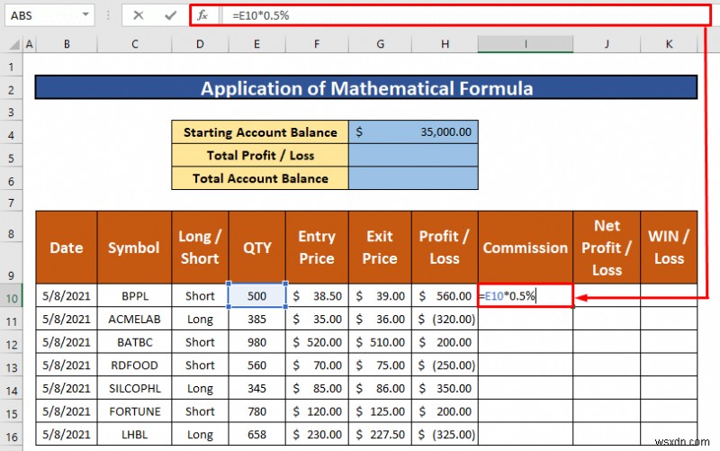Click symbol cell ACMELAB
The height and width of the screenshot is (451, 720).
(x=134, y=319)
